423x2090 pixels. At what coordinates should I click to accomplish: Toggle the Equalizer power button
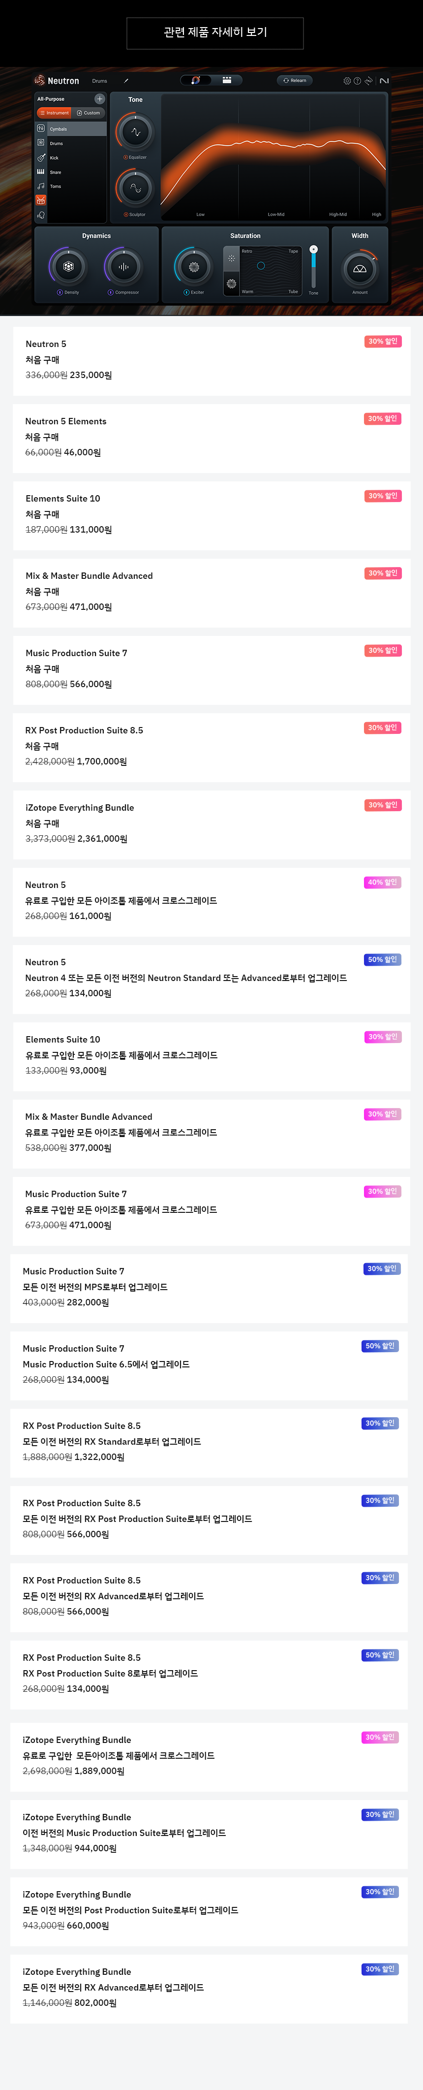tap(125, 158)
